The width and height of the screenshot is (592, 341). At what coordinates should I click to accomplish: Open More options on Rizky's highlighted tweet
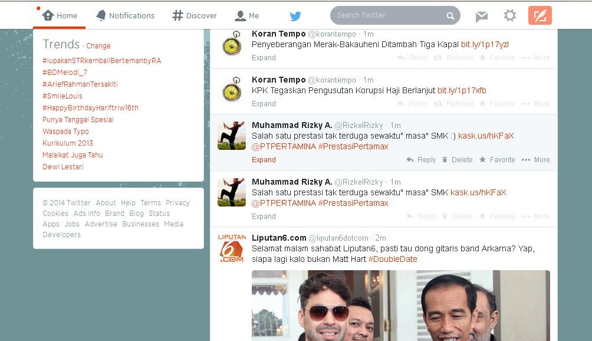(x=536, y=160)
